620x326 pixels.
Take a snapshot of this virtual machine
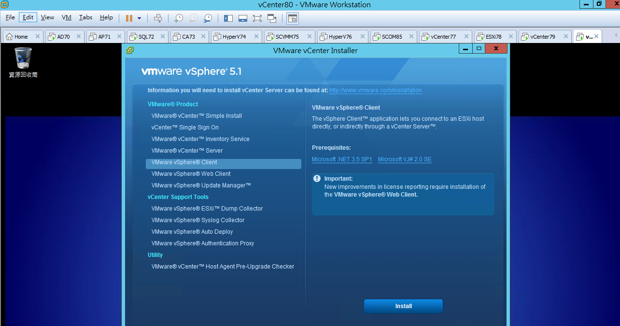pyautogui.click(x=179, y=18)
